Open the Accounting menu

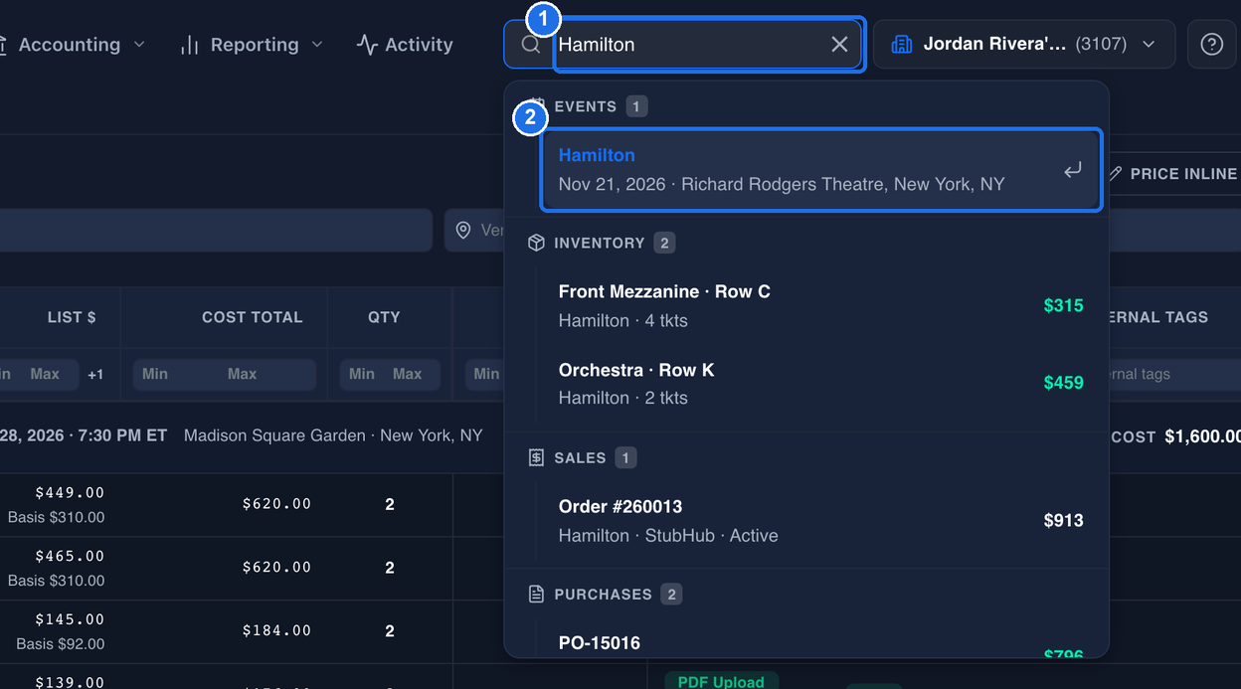click(70, 45)
